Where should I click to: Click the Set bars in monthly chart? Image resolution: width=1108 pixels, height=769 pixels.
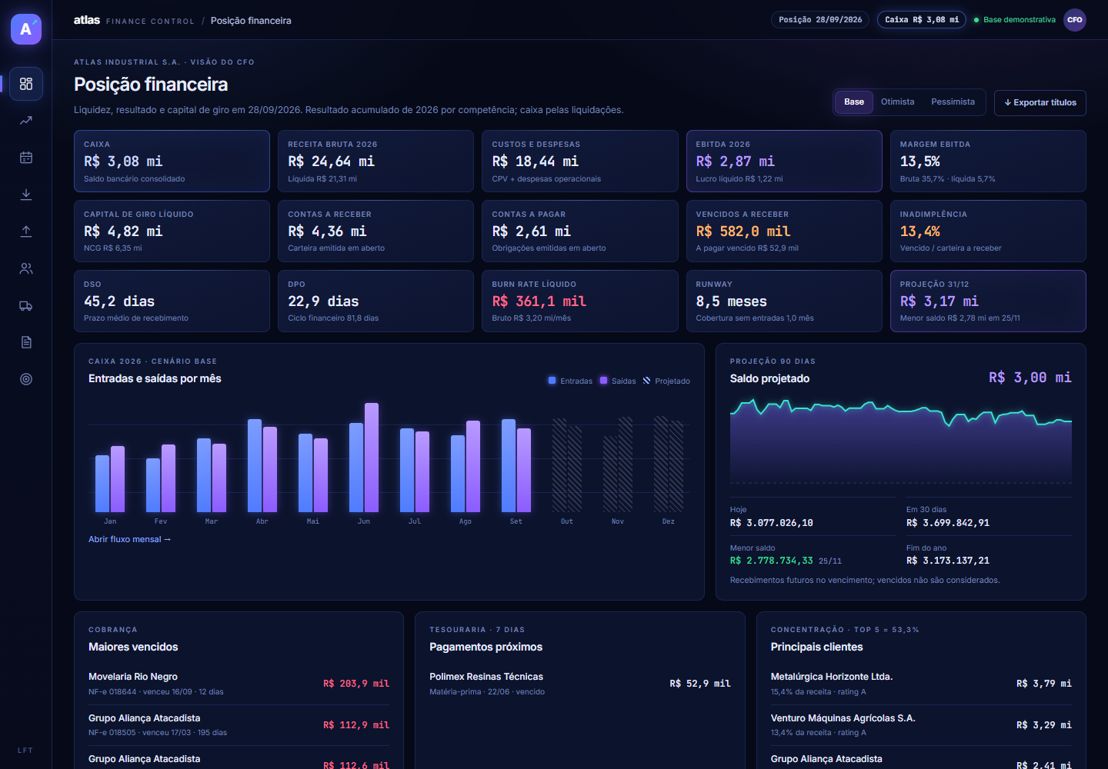[516, 466]
